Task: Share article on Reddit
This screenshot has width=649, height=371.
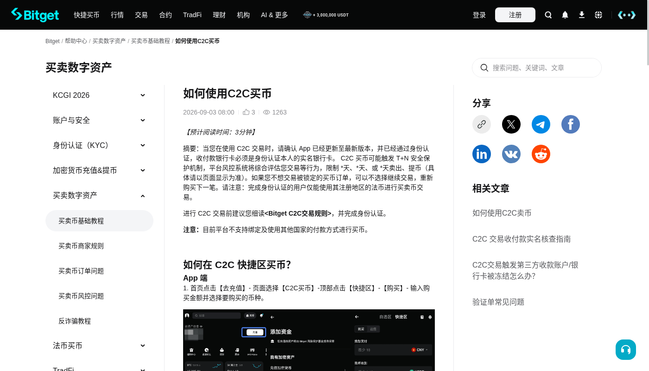Action: [x=541, y=154]
